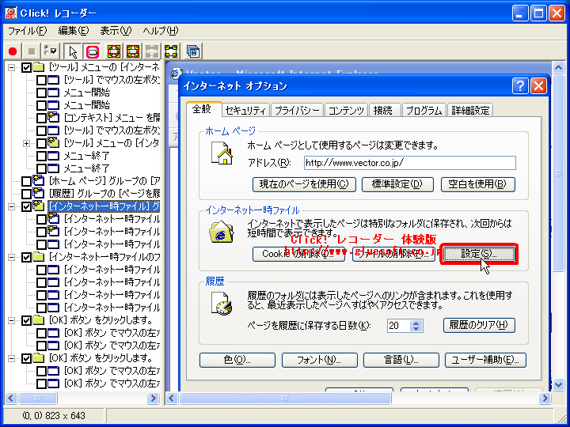Image resolution: width=570 pixels, height=427 pixels.
Task: Click expand-frame icon with outward yellow arrows
Action: 114,51
